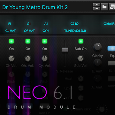Save the preset with floppy disk icon
The image size is (115, 115).
pyautogui.click(x=112, y=7)
